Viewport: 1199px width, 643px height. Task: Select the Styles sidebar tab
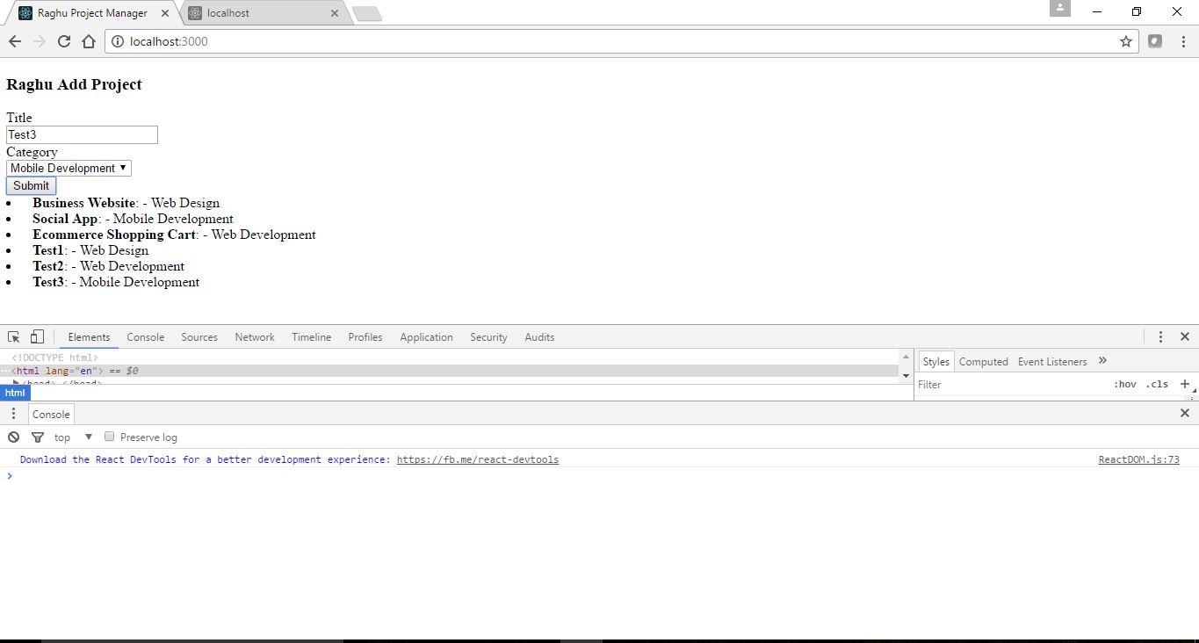936,361
